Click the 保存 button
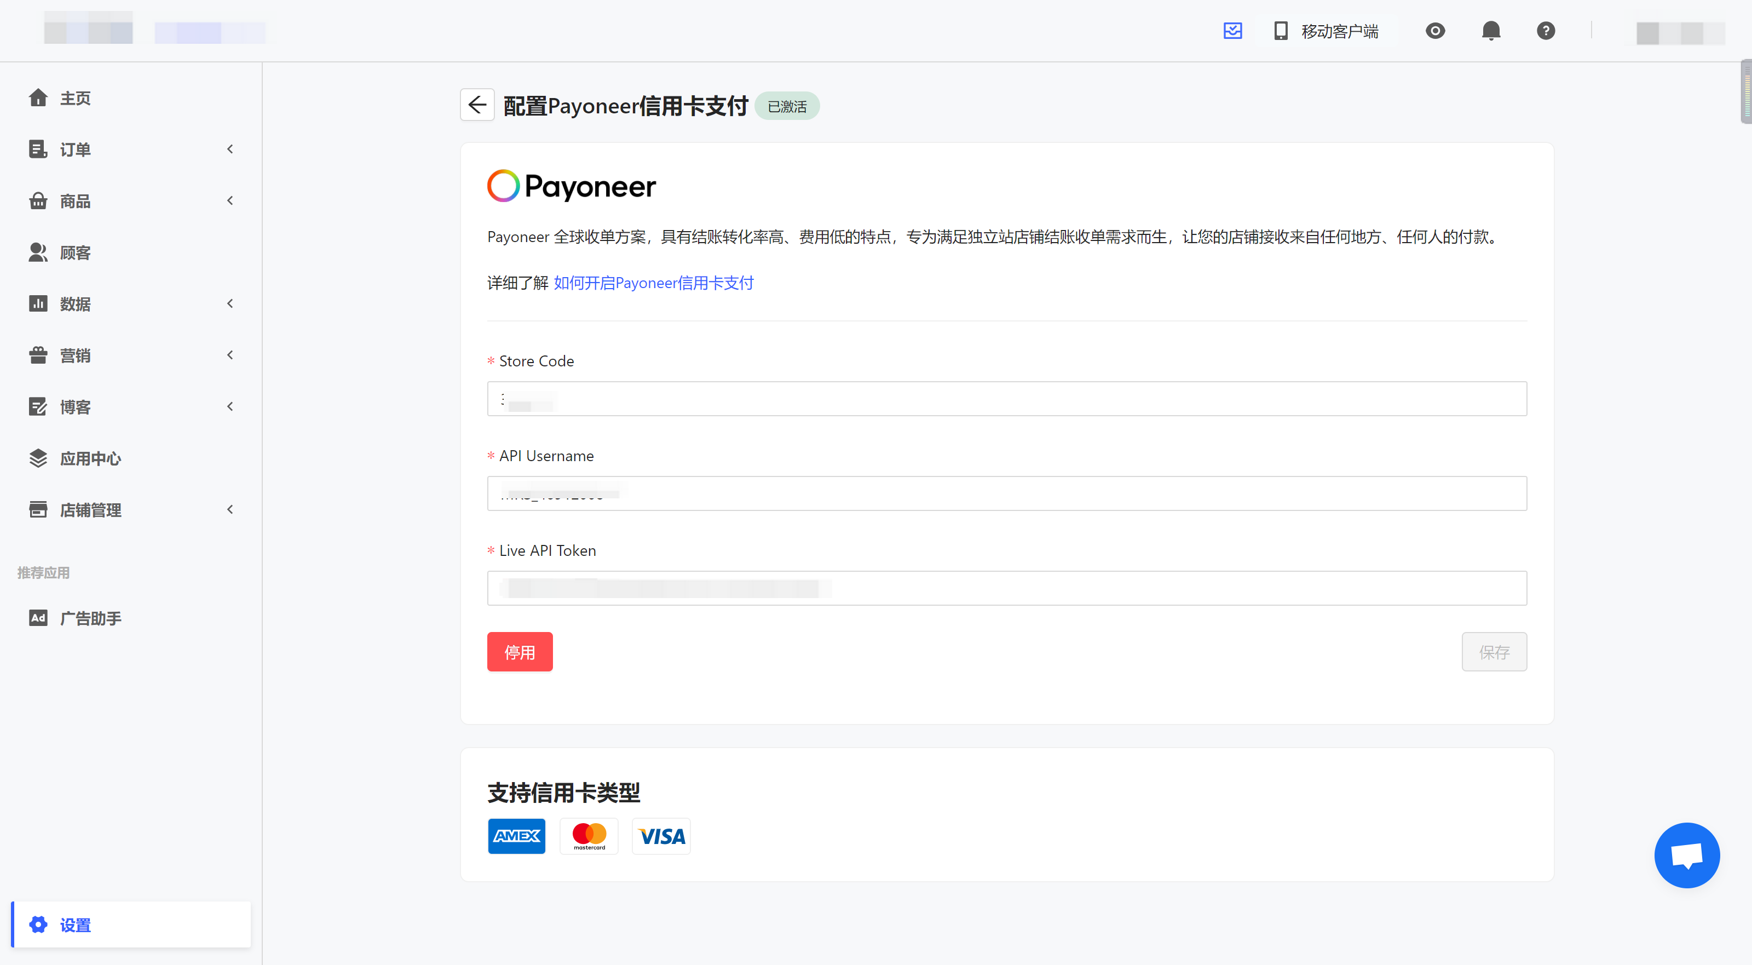Viewport: 1752px width, 965px height. pos(1494,652)
